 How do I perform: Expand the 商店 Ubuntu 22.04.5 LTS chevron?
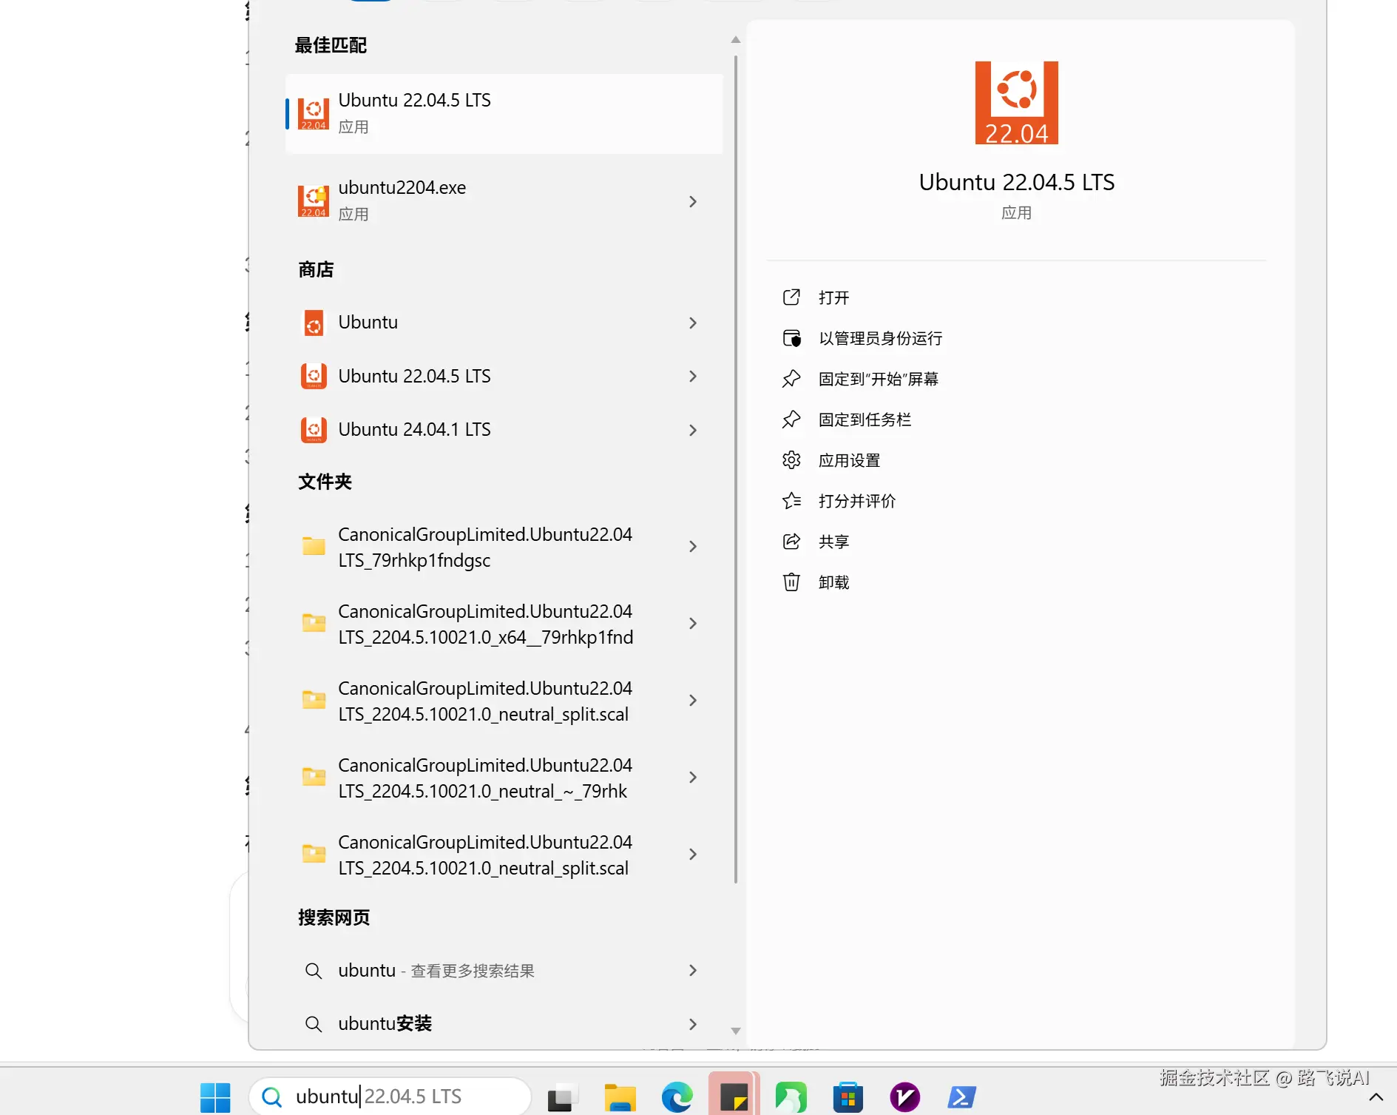coord(693,376)
